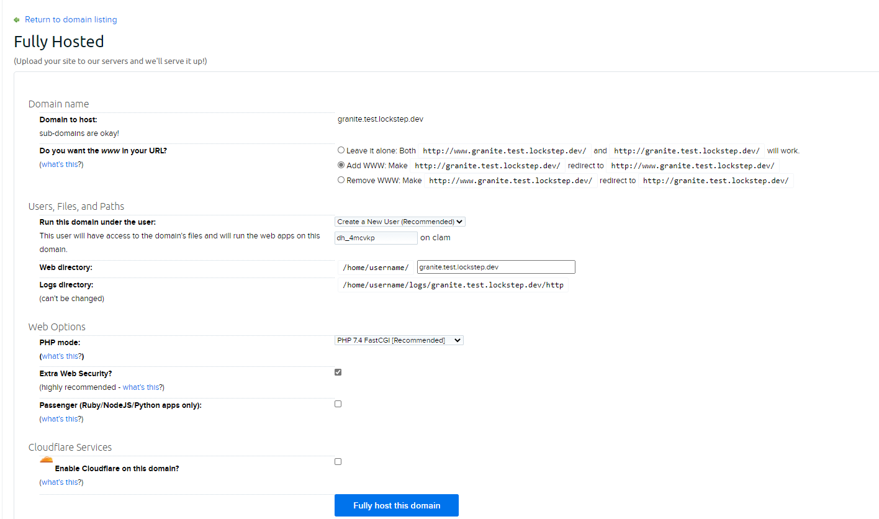Choose the Remove WWW radio option
The width and height of the screenshot is (879, 519).
[x=341, y=179]
